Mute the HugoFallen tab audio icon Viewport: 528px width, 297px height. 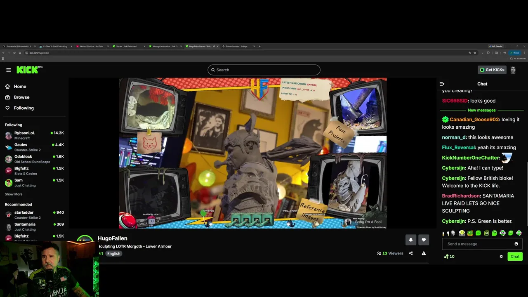tap(214, 46)
